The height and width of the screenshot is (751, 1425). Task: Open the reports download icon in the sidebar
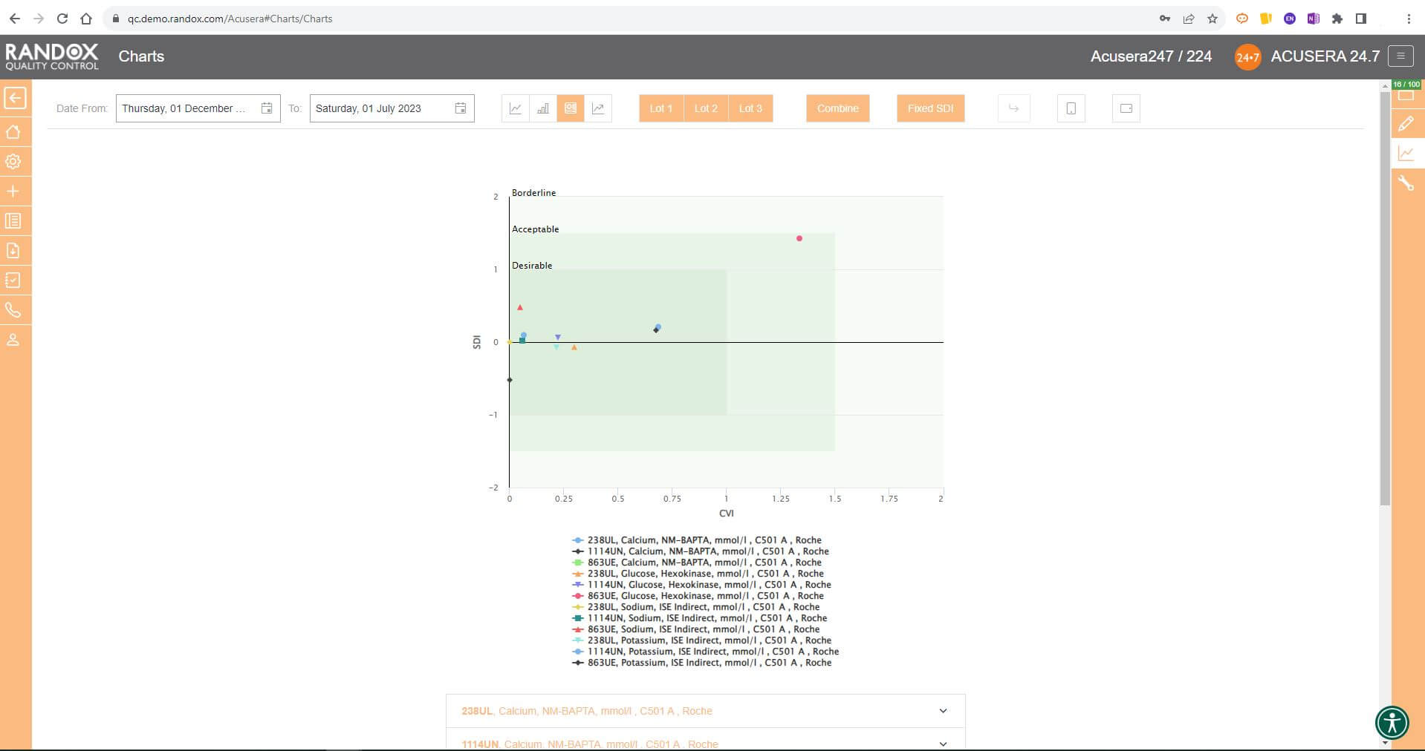click(x=14, y=250)
